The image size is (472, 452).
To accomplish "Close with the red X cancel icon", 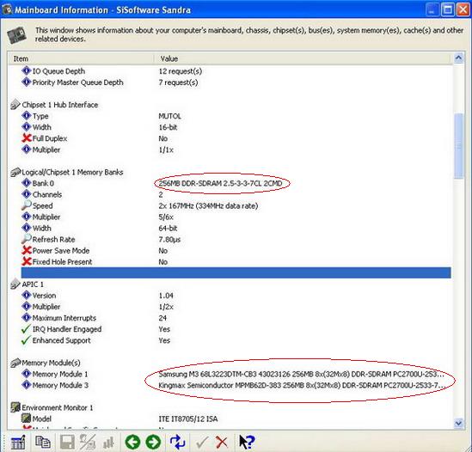I will tap(222, 443).
